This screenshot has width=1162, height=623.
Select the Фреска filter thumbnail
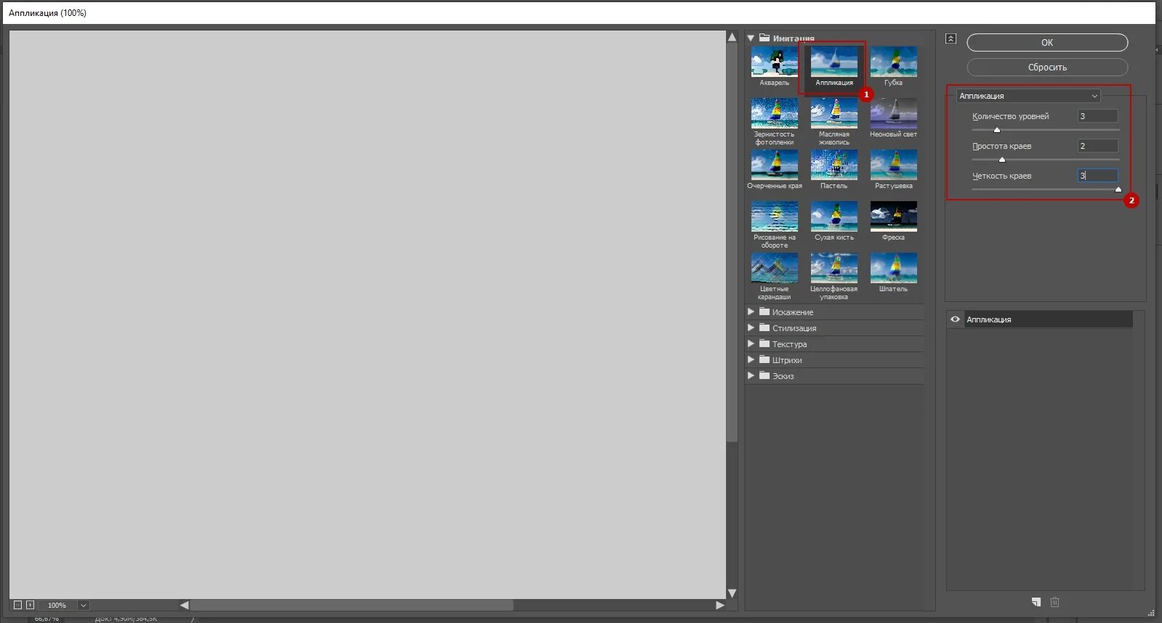pos(894,216)
